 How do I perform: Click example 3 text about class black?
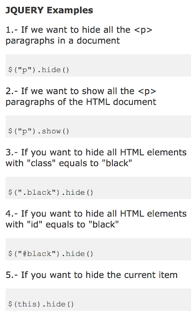pos(96,158)
